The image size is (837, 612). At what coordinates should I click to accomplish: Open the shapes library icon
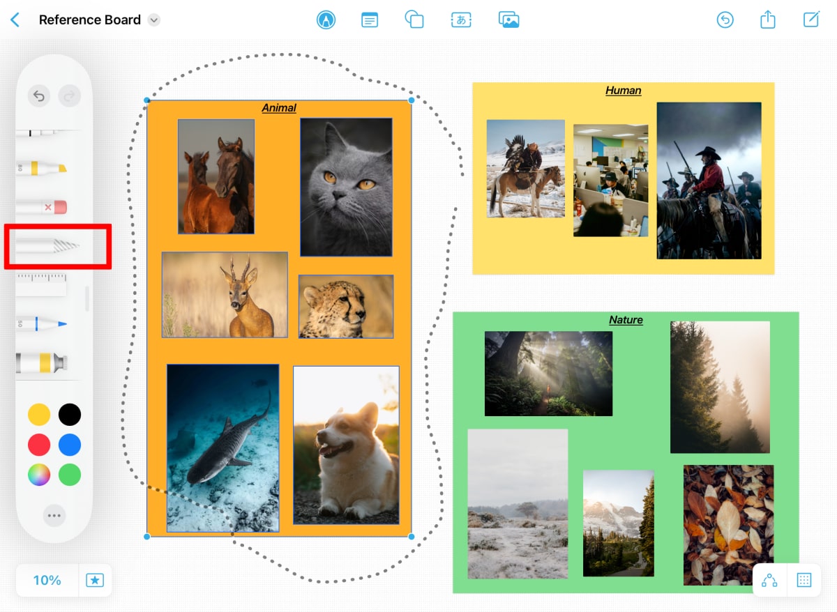pyautogui.click(x=414, y=20)
